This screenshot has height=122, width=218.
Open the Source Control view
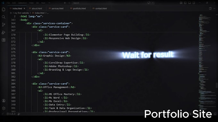tap(4, 25)
